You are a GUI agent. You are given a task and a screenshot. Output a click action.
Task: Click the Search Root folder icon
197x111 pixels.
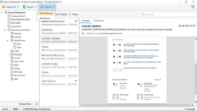pos(9,27)
